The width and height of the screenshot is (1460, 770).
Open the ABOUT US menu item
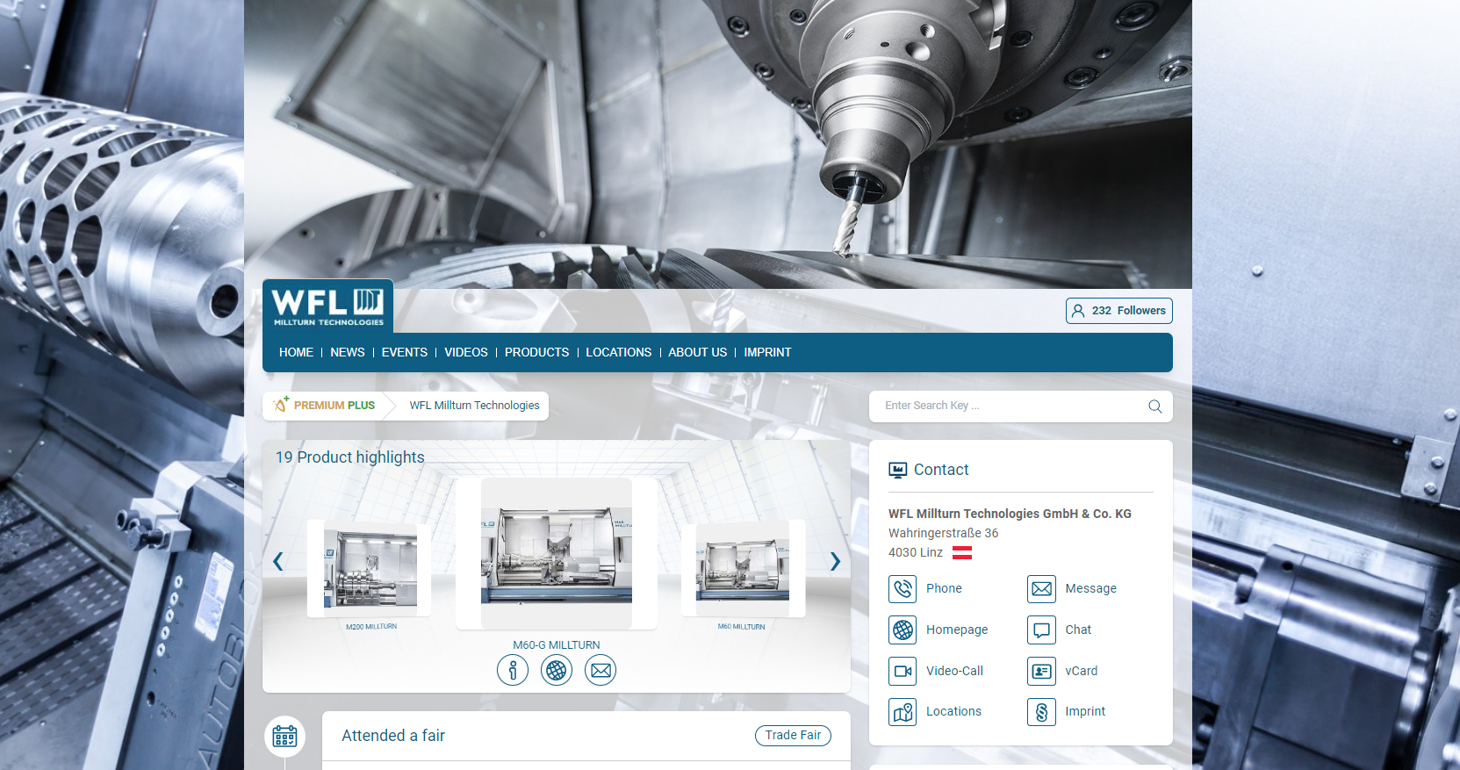click(x=698, y=352)
